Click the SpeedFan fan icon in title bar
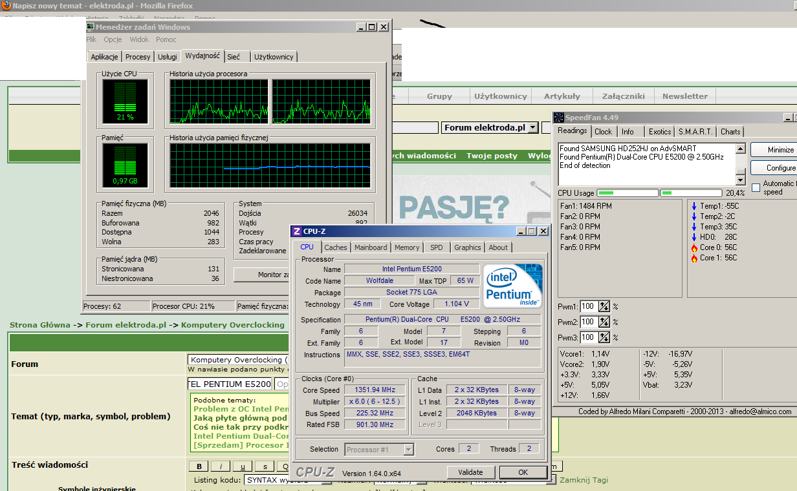This screenshot has width=797, height=491. coord(559,118)
